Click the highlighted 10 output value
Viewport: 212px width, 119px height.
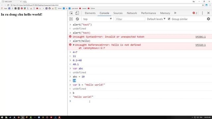pyautogui.click(x=74, y=81)
